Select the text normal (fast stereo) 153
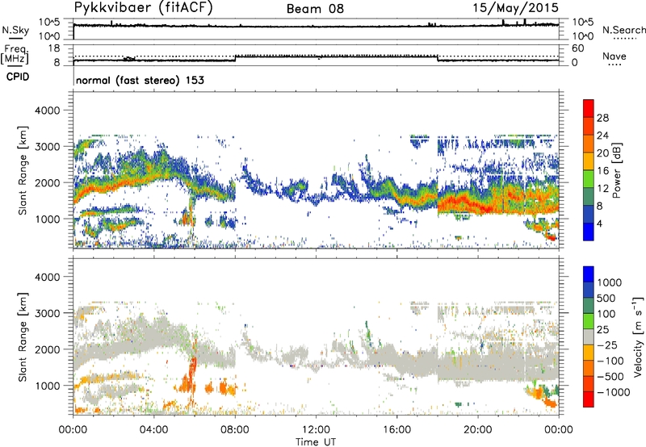 (x=140, y=80)
